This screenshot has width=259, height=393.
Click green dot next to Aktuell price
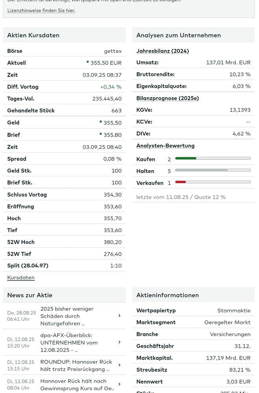click(x=87, y=62)
